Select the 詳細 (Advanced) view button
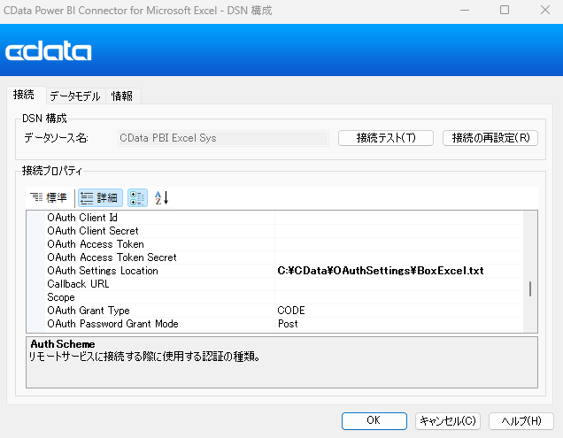Screen dimensions: 563x438 [x=99, y=198]
